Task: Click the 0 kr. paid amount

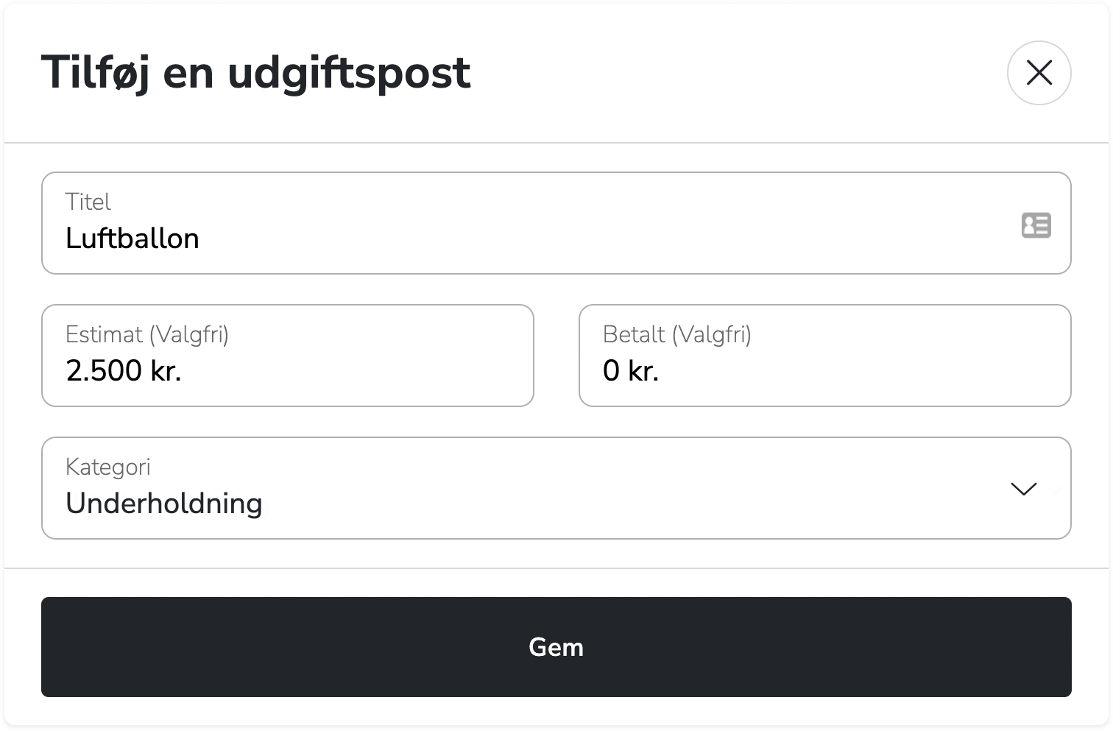Action: (x=631, y=371)
